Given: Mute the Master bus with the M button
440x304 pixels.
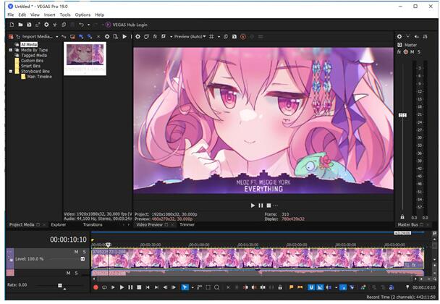Looking at the screenshot, I should (412, 52).
